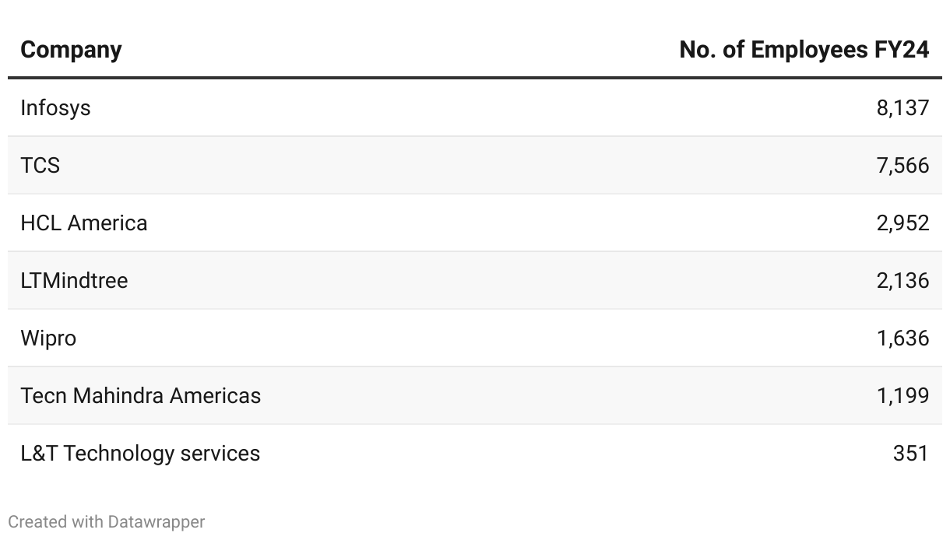Click LTMindtree's 2,136 figure
The height and width of the screenshot is (540, 950).
[x=902, y=280]
